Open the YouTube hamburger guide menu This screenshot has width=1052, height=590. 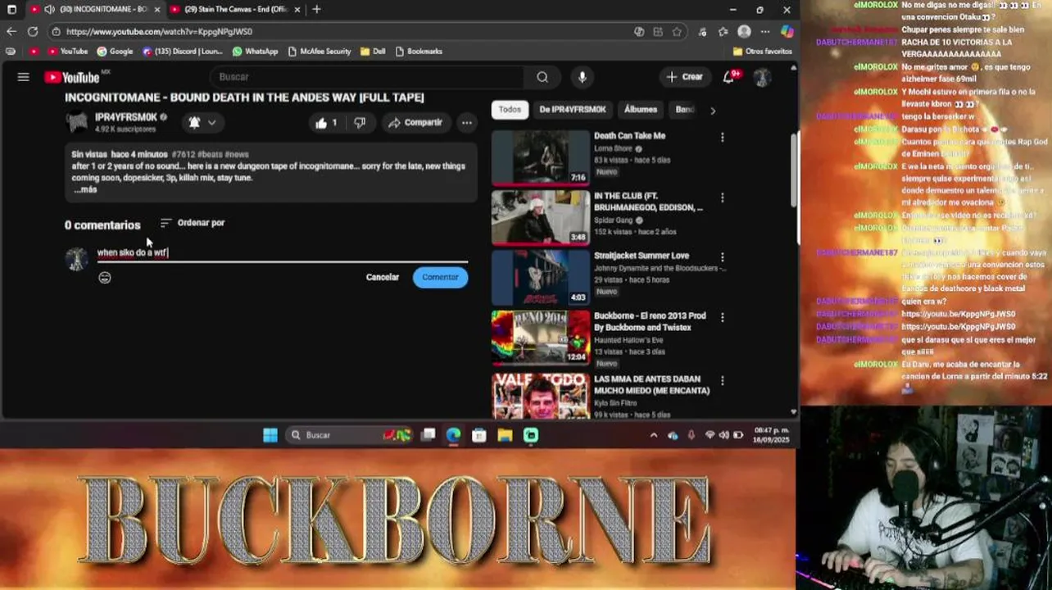tap(23, 77)
